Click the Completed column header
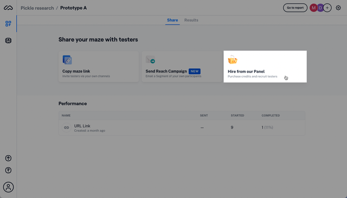 point(271,116)
